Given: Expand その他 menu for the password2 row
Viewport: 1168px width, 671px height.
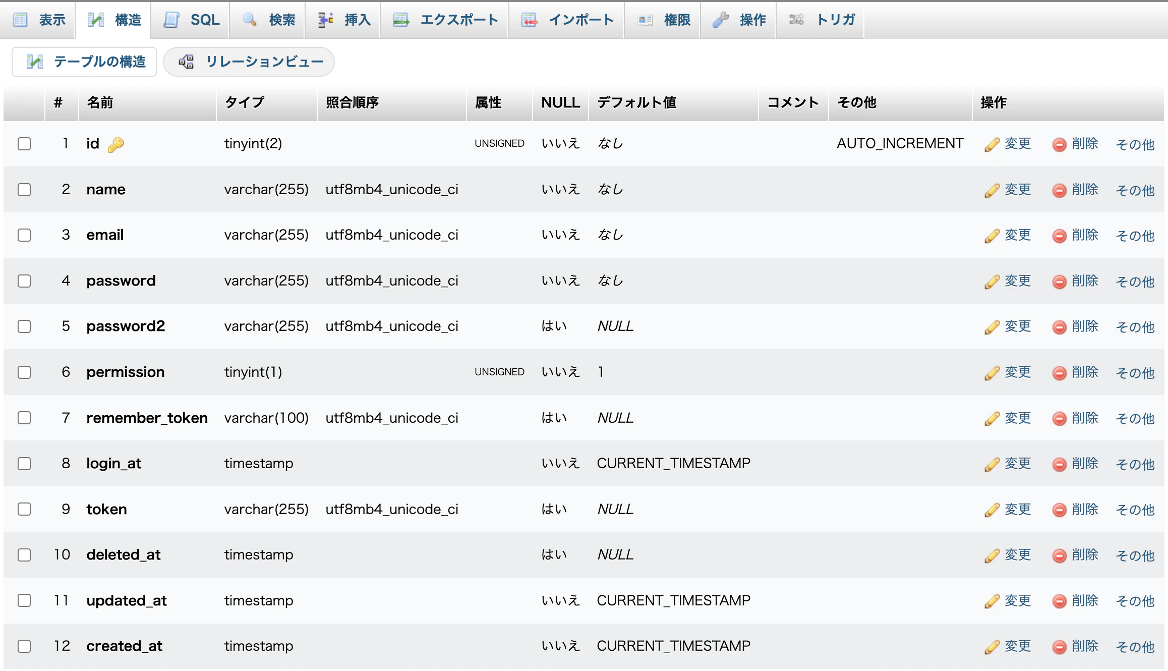Looking at the screenshot, I should 1135,327.
